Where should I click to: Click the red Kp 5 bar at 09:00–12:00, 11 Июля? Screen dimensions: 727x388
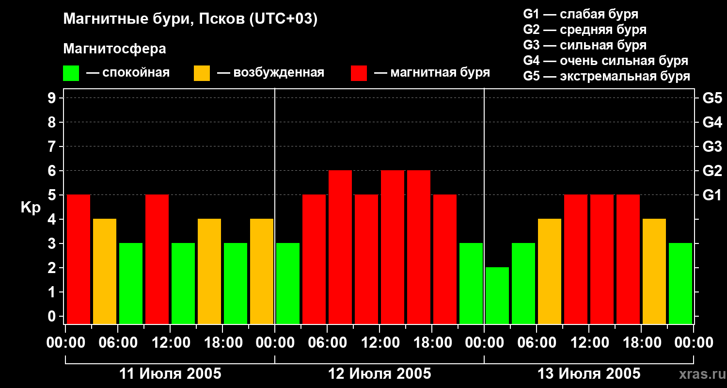pos(157,259)
